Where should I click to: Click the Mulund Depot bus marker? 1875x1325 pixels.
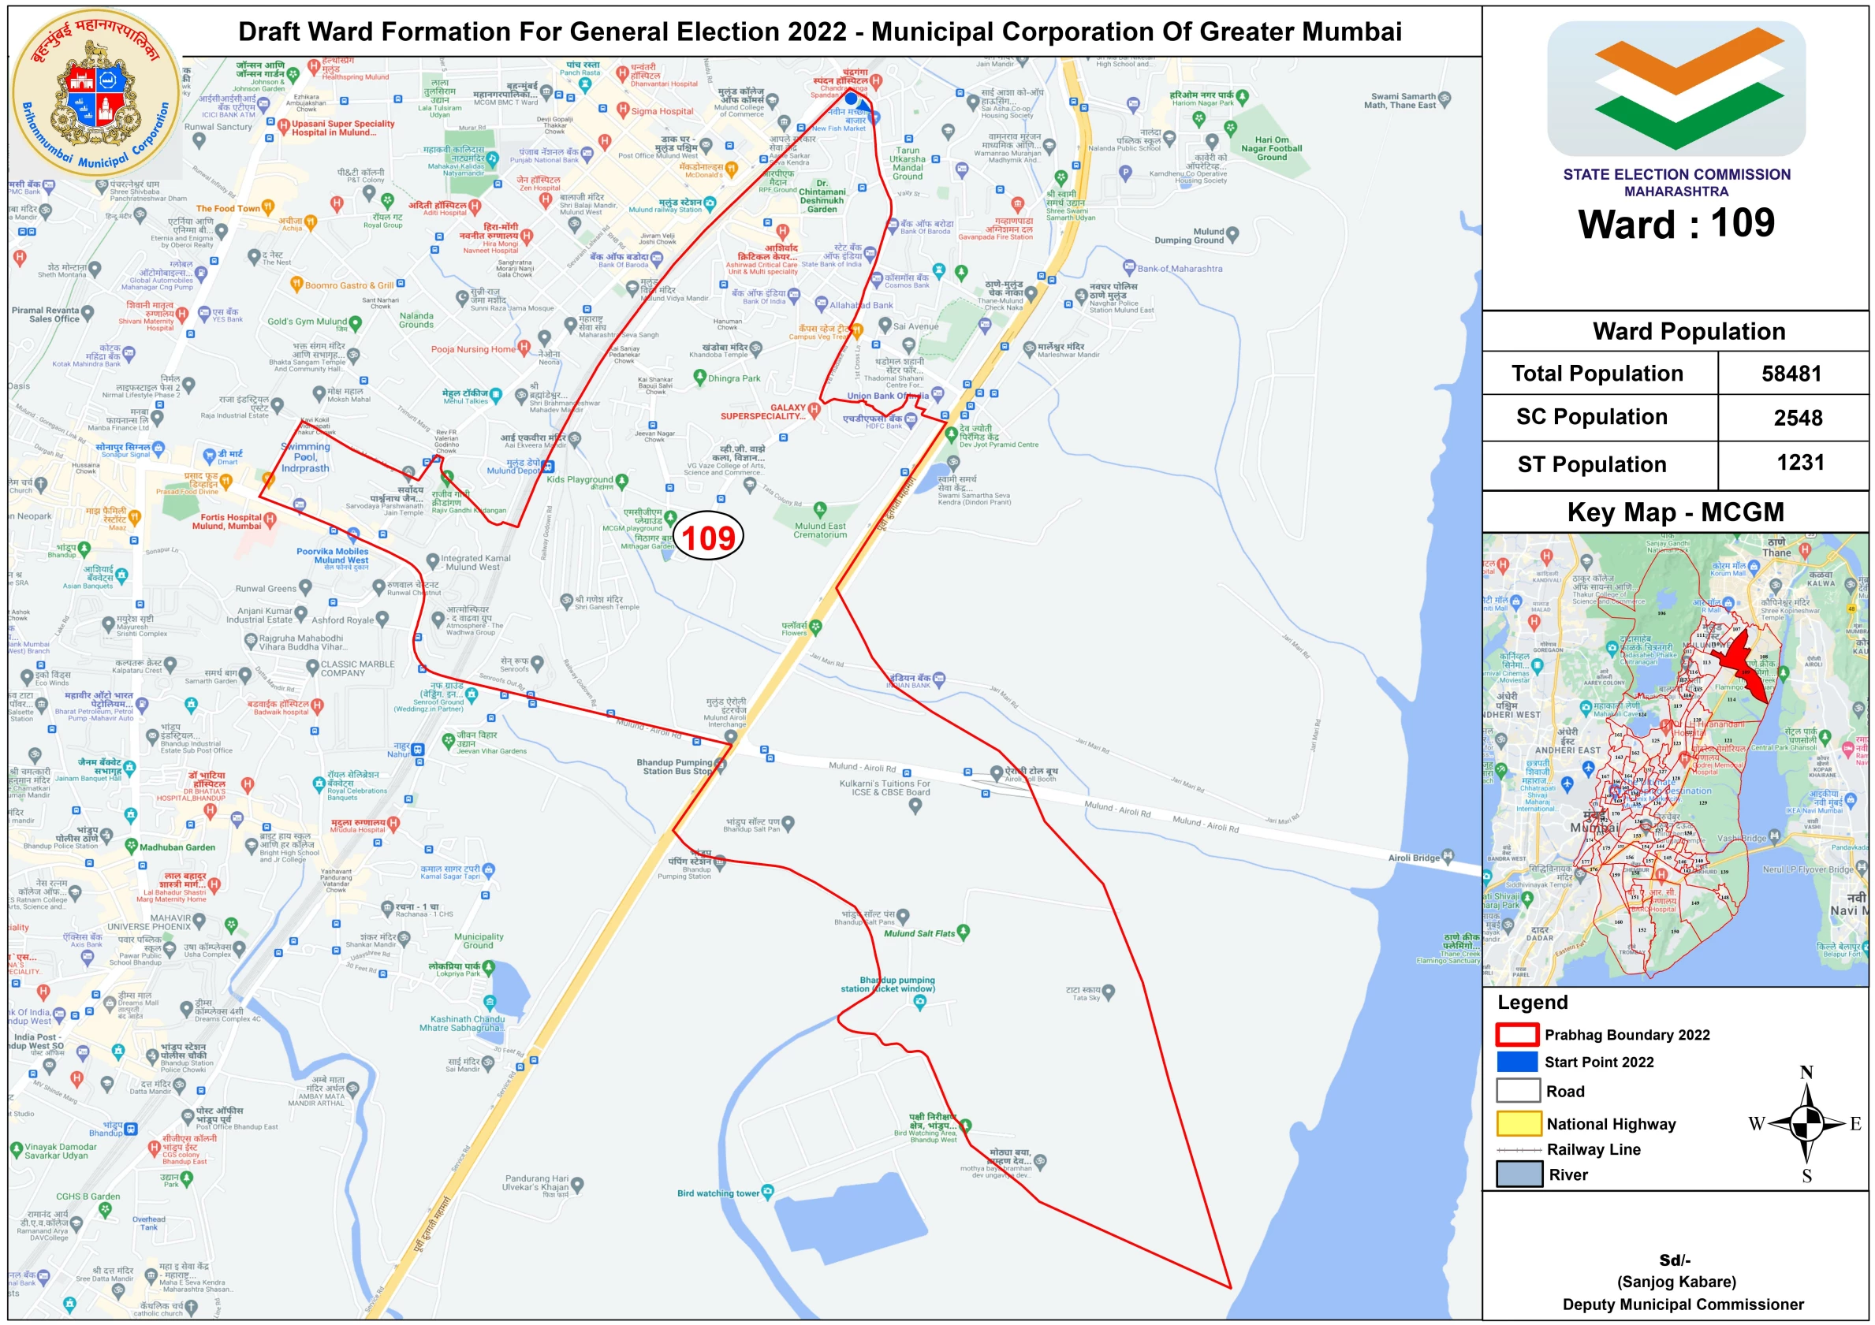pos(548,467)
